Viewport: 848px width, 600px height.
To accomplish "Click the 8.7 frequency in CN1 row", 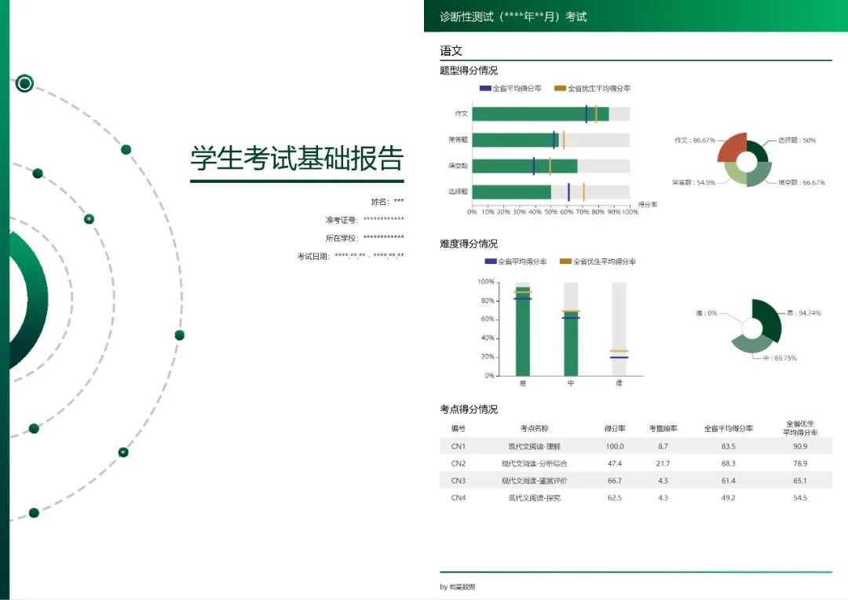I will [663, 446].
